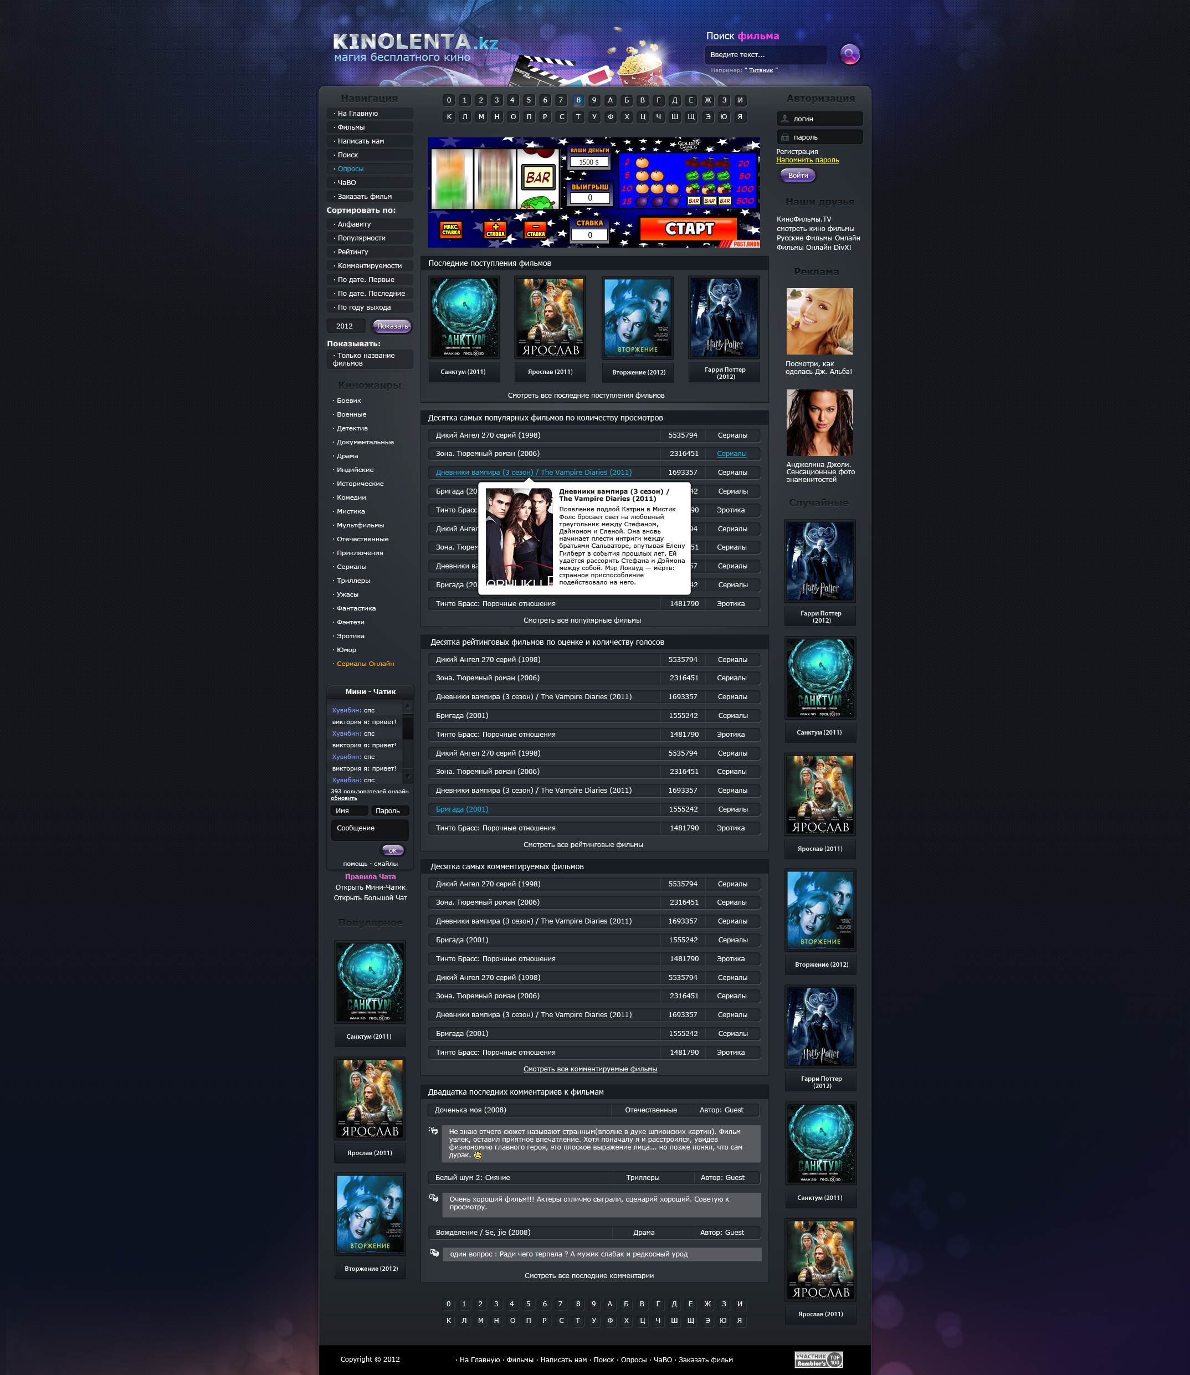This screenshot has width=1190, height=1375.
Task: Click the Rambler's Top 100 badge
Action: point(818,1359)
